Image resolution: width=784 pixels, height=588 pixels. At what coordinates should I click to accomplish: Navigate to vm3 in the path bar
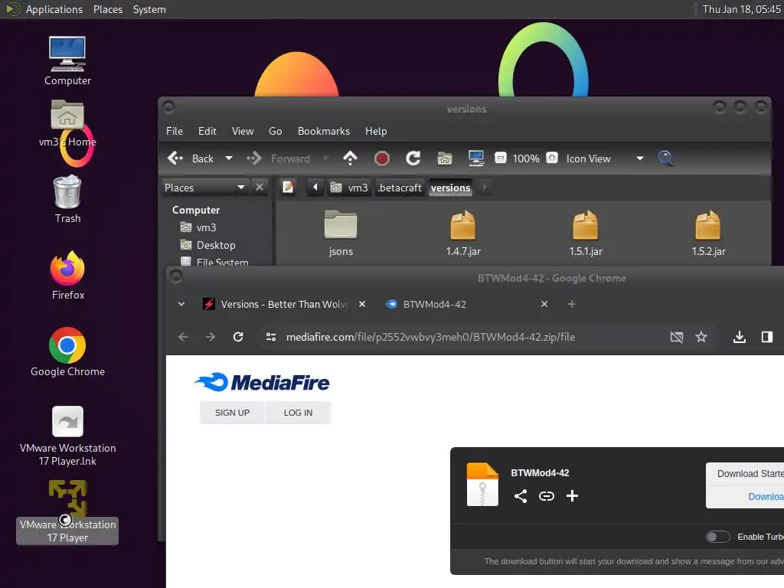coord(349,188)
